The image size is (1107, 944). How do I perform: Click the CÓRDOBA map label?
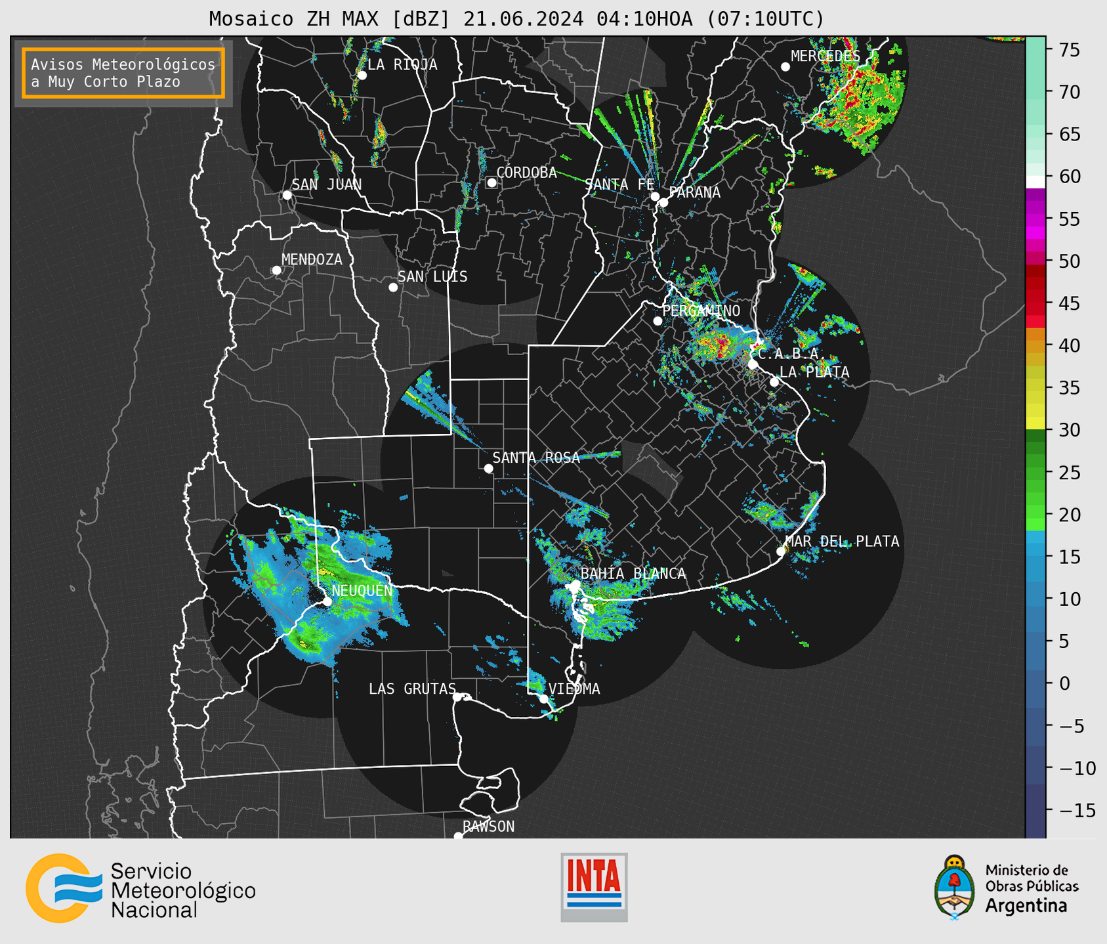(x=527, y=172)
